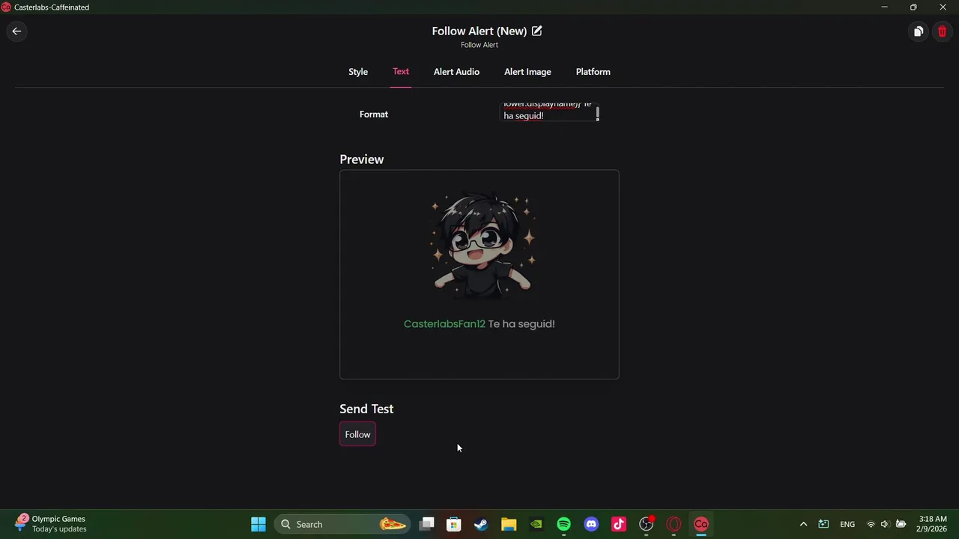Image resolution: width=959 pixels, height=539 pixels.
Task: Open Microsoft Store from the taskbar
Action: click(x=454, y=524)
